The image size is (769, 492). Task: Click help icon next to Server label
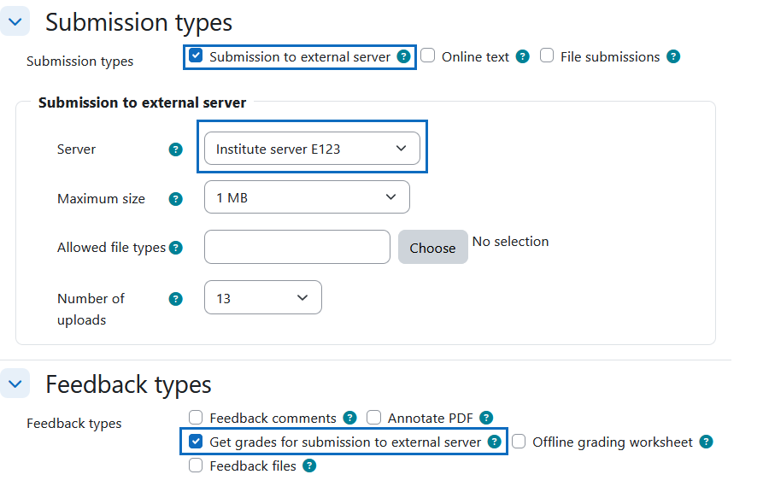coord(176,149)
